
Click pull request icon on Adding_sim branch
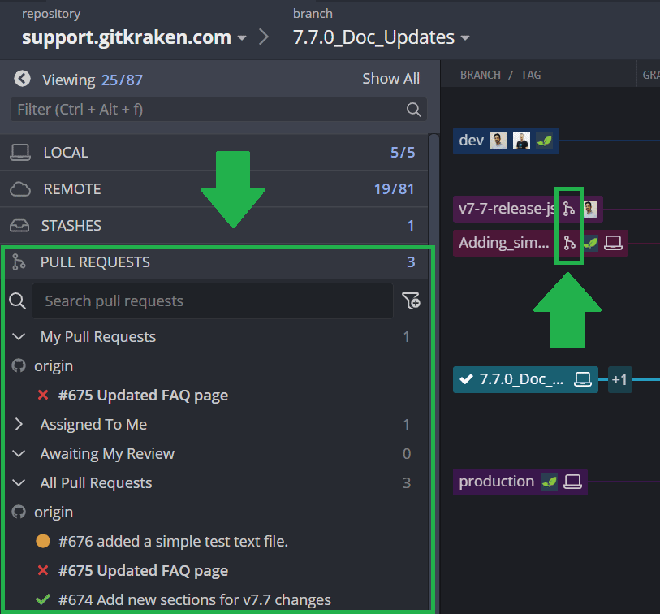pyautogui.click(x=569, y=242)
